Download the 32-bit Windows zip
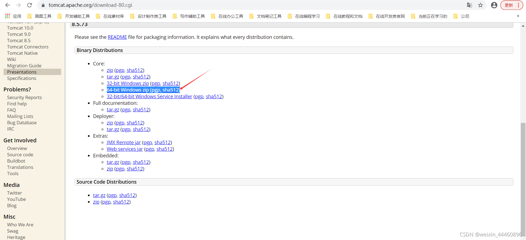Screen dimensions: 526x240 click(x=128, y=83)
